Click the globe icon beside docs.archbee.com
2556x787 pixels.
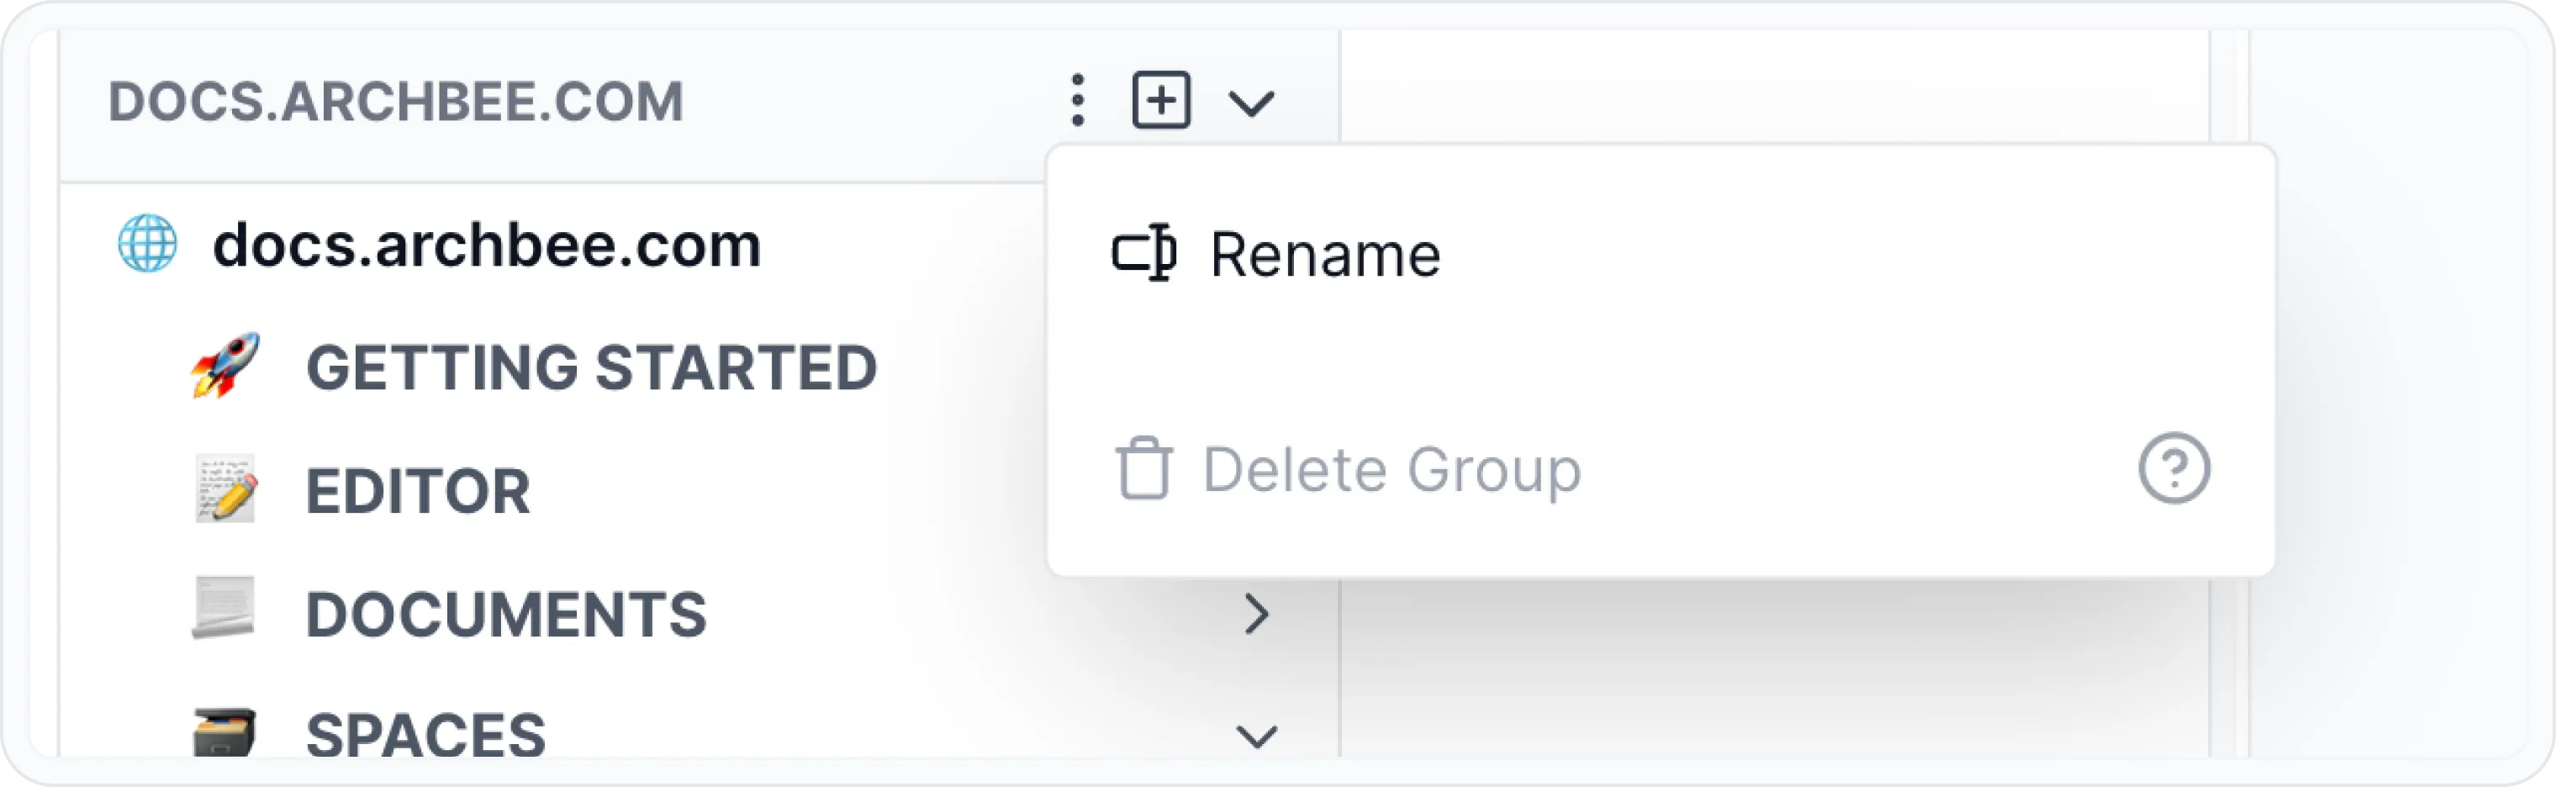[148, 243]
